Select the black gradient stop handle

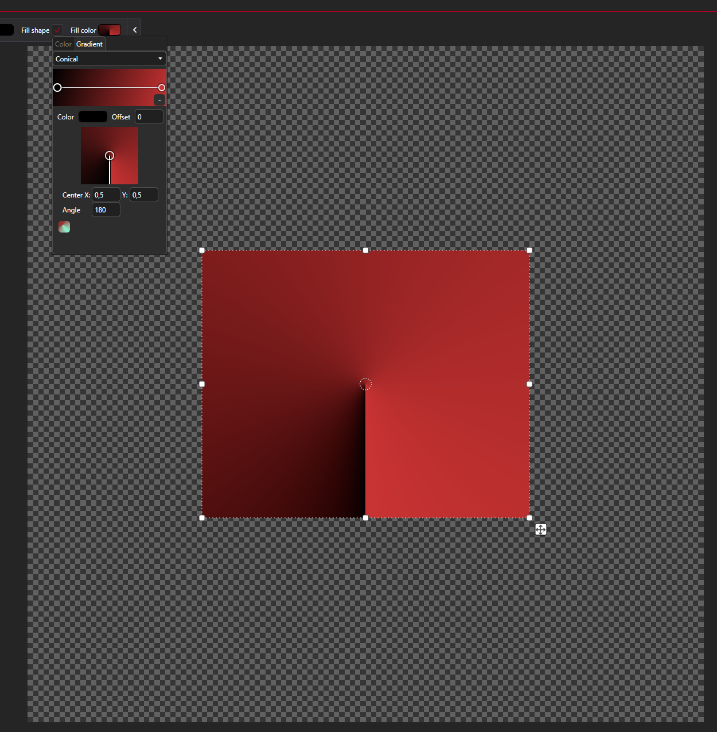pyautogui.click(x=57, y=87)
